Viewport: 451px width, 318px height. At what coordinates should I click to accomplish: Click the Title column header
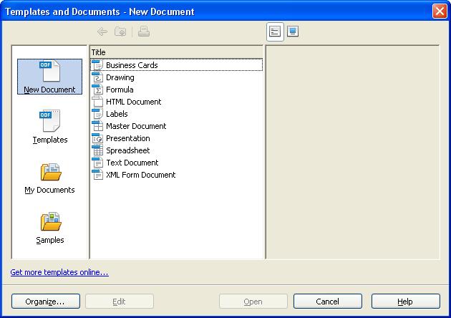pyautogui.click(x=177, y=52)
